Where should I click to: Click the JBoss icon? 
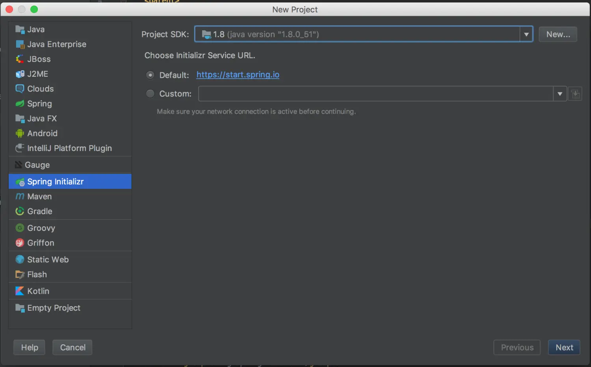click(20, 59)
